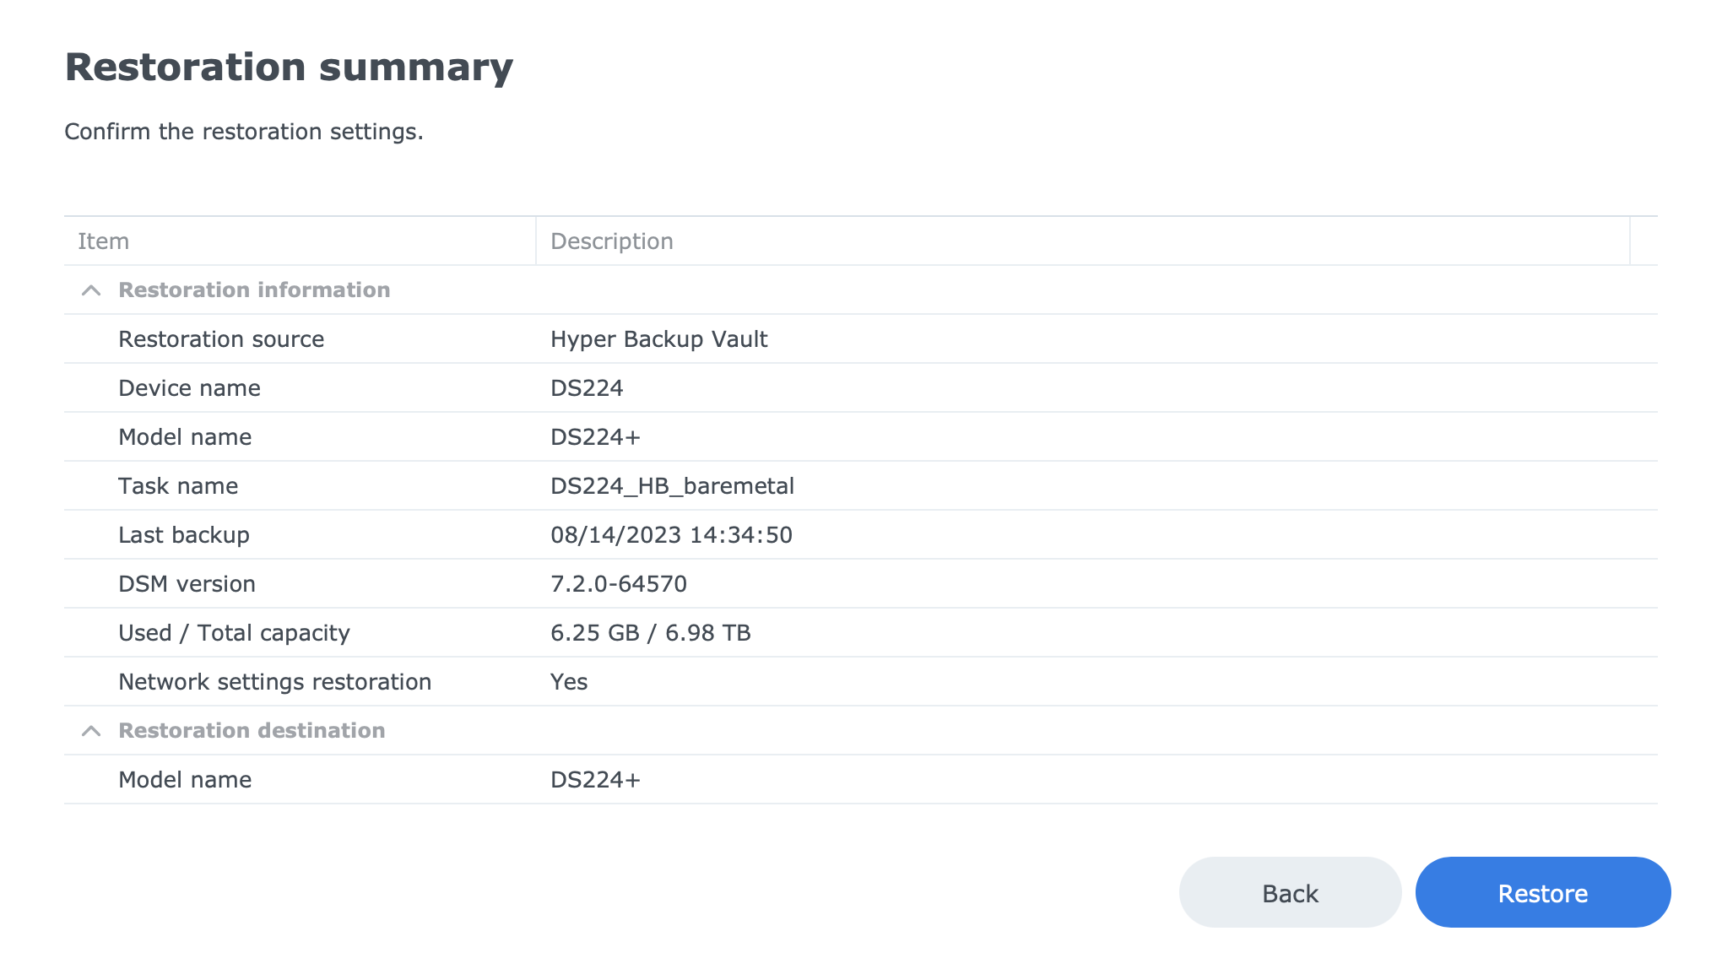Click the Yes value for network settings

(569, 682)
